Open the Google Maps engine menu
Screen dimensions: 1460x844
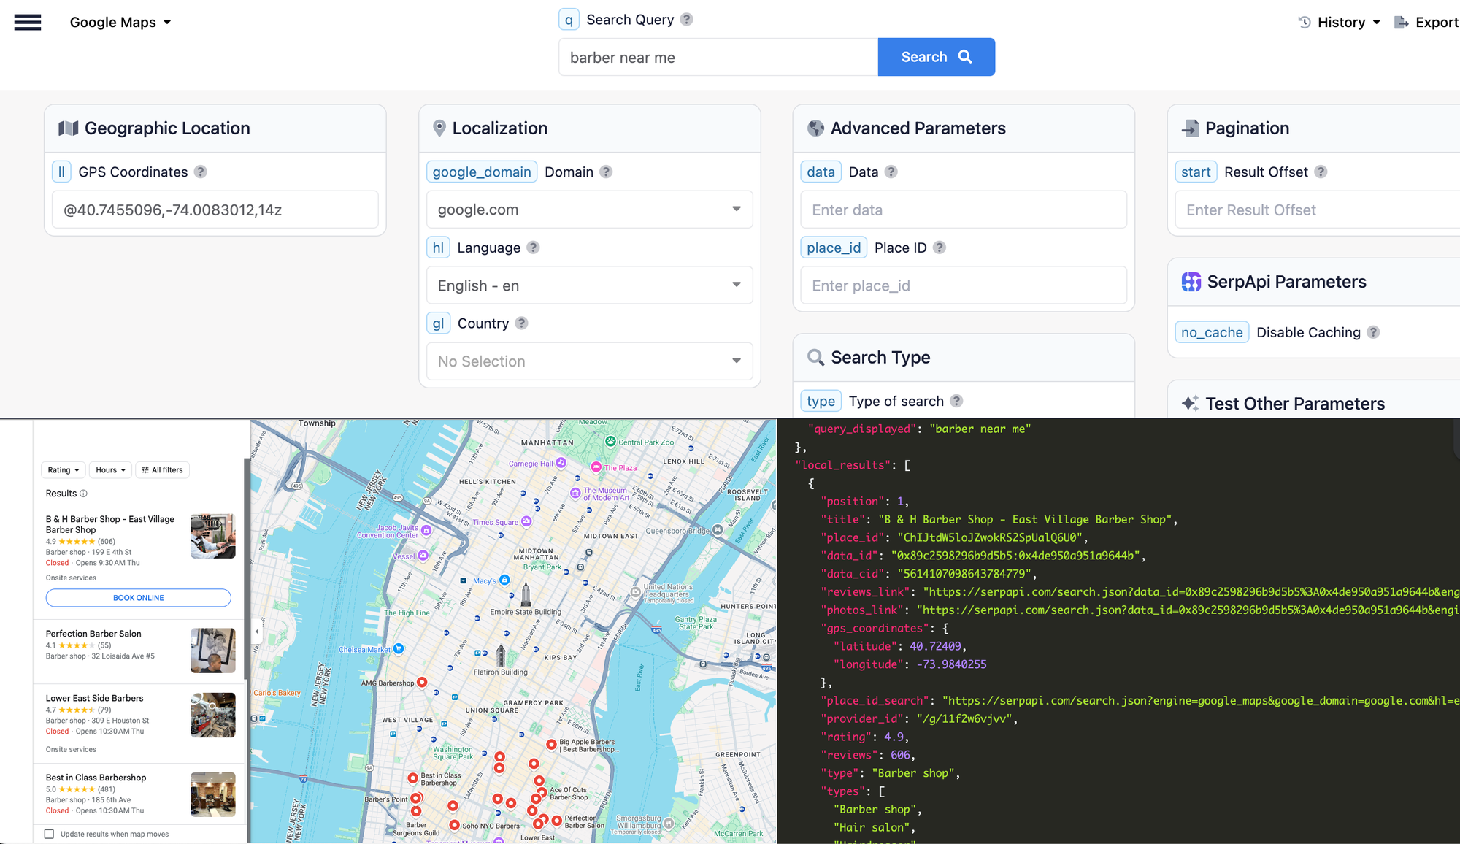[120, 22]
